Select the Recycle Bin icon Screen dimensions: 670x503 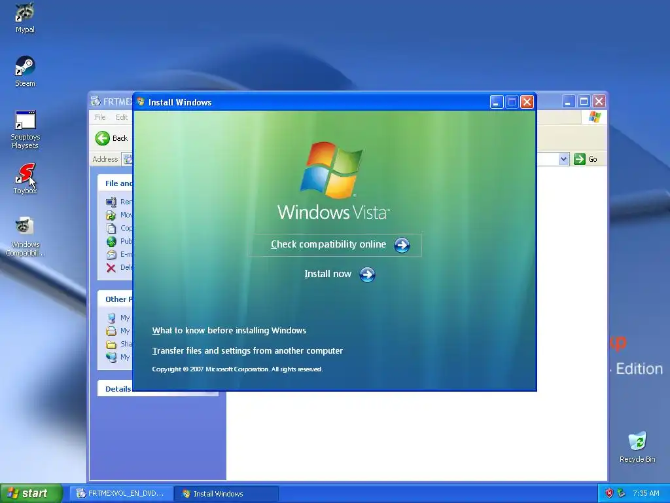click(x=637, y=447)
